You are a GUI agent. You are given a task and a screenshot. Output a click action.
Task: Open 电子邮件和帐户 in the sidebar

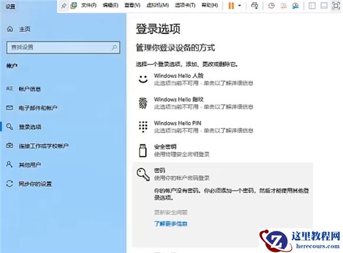(38, 108)
